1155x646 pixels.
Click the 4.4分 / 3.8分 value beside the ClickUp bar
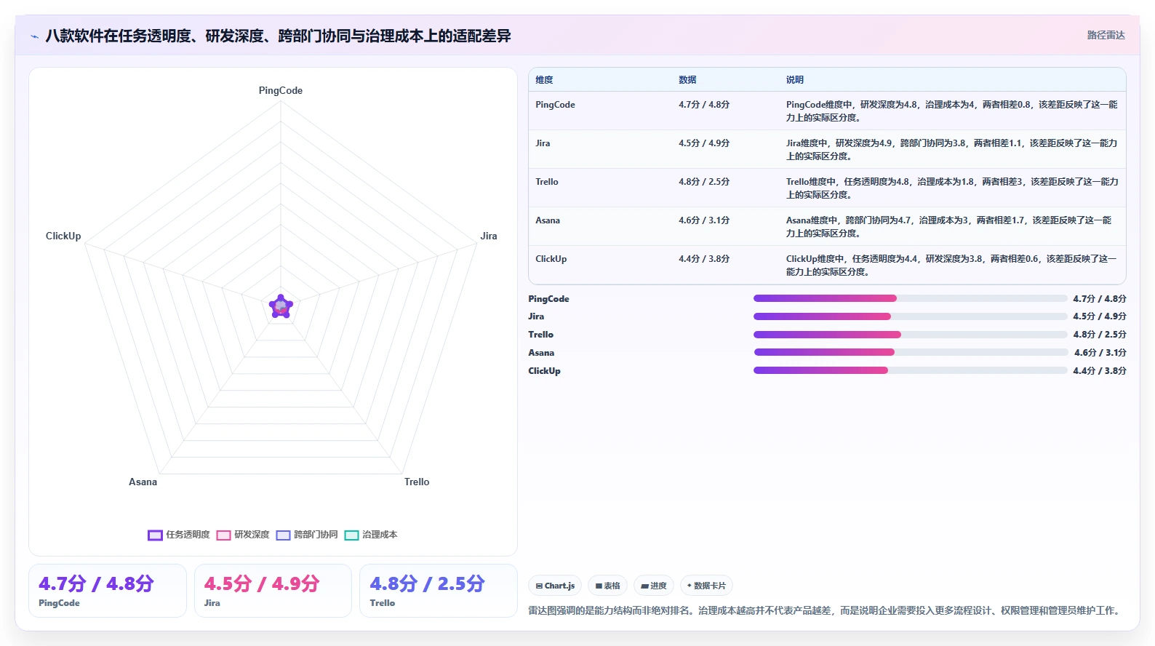1100,371
